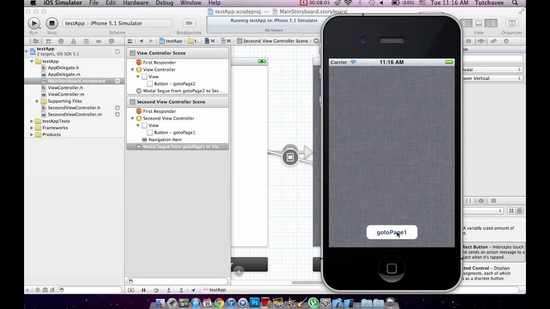Open the File menu
Image resolution: width=550 pixels, height=309 pixels.
pyautogui.click(x=94, y=3)
